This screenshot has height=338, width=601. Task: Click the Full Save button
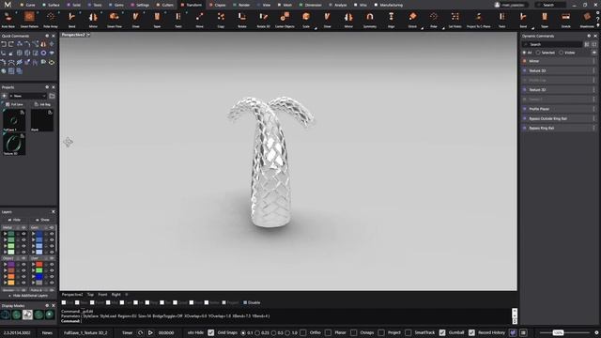[x=15, y=104]
